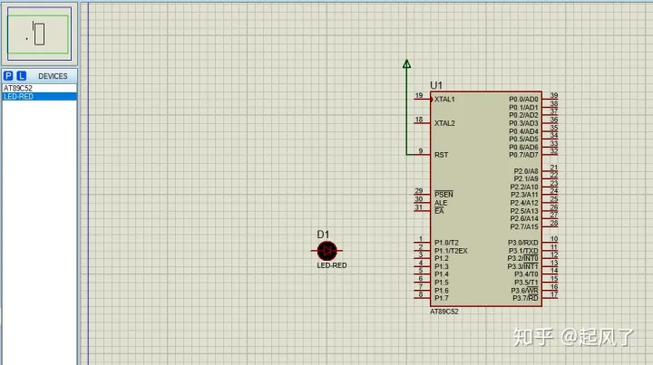This screenshot has width=653, height=365.
Task: Click the P1.4 pin 5
Action: 422,274
